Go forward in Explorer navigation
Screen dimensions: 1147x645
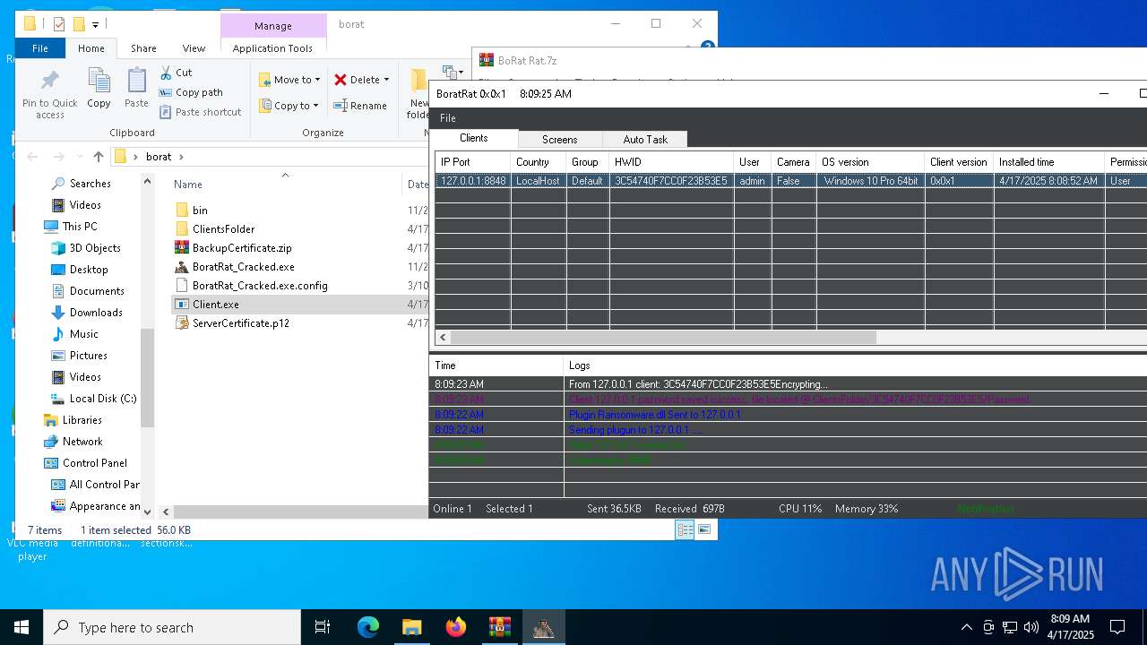coord(57,157)
